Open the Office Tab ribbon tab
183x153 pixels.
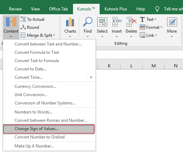58,9
